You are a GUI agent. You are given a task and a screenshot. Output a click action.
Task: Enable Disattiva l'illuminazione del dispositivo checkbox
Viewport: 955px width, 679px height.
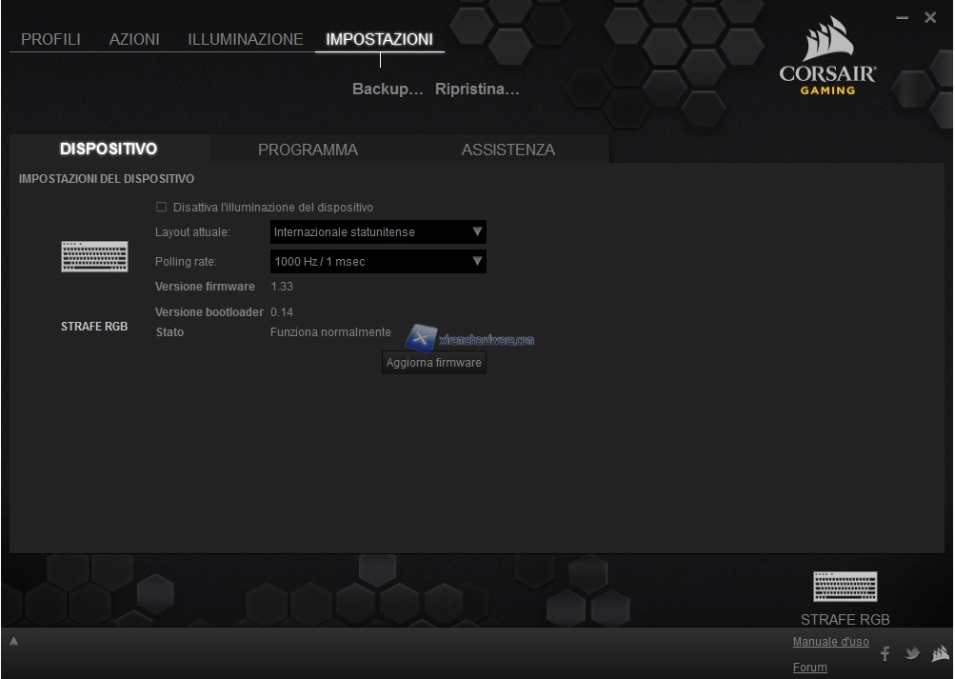(x=161, y=208)
